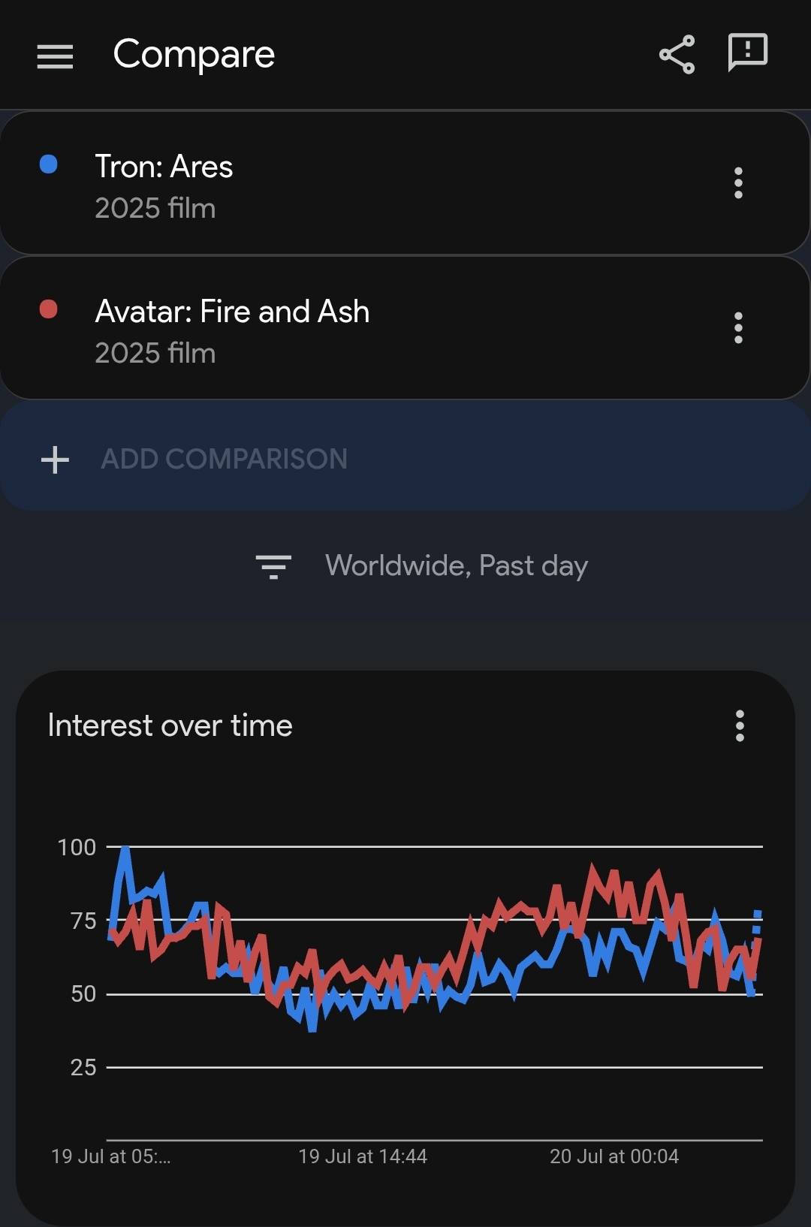Image resolution: width=811 pixels, height=1227 pixels.
Task: Tap the share icon
Action: tap(677, 54)
